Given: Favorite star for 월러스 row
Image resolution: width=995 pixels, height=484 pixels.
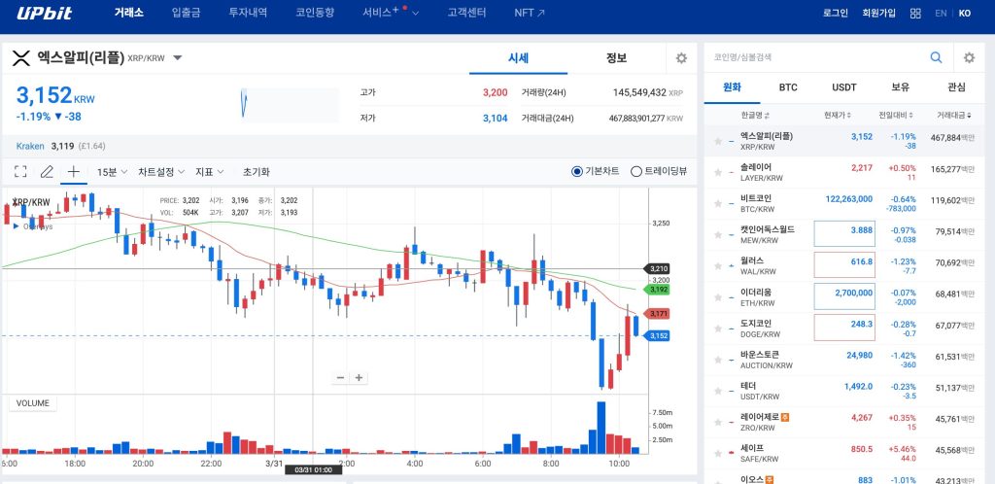Looking at the screenshot, I should point(718,265).
